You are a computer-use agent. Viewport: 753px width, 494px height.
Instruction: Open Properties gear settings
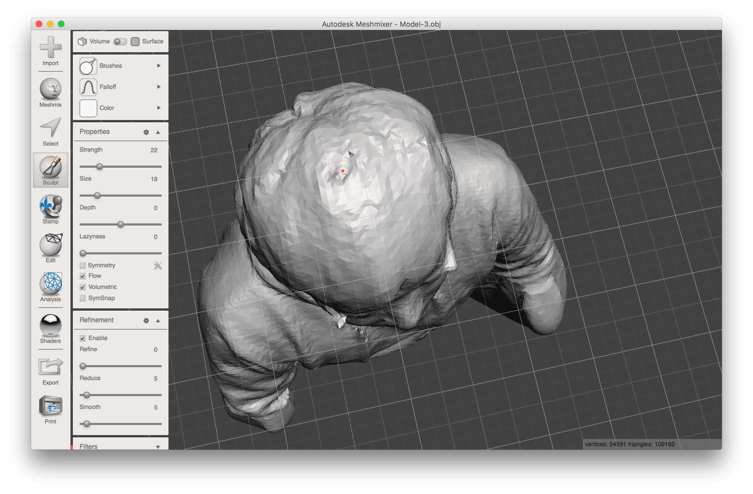pos(146,132)
